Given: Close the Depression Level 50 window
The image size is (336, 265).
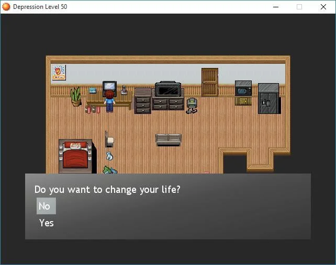Looking at the screenshot, I should 323,7.
